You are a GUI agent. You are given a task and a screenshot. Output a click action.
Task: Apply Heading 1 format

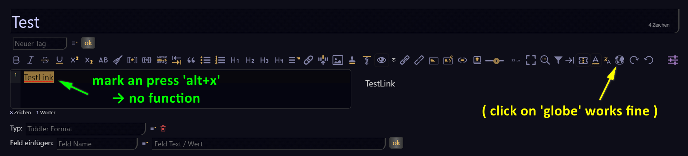coord(235,60)
